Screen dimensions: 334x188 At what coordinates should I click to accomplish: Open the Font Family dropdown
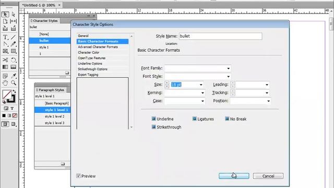pyautogui.click(x=229, y=68)
